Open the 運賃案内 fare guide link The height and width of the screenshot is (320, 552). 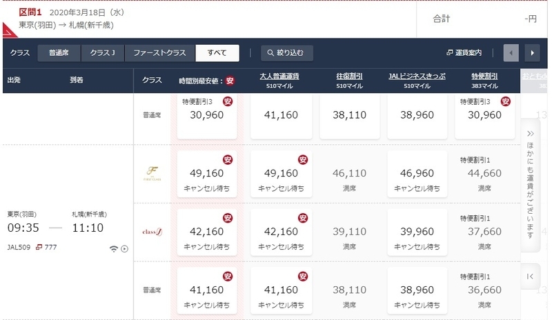pyautogui.click(x=464, y=53)
